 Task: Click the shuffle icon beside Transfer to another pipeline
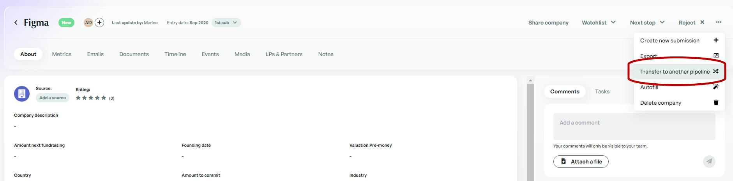pyautogui.click(x=715, y=71)
